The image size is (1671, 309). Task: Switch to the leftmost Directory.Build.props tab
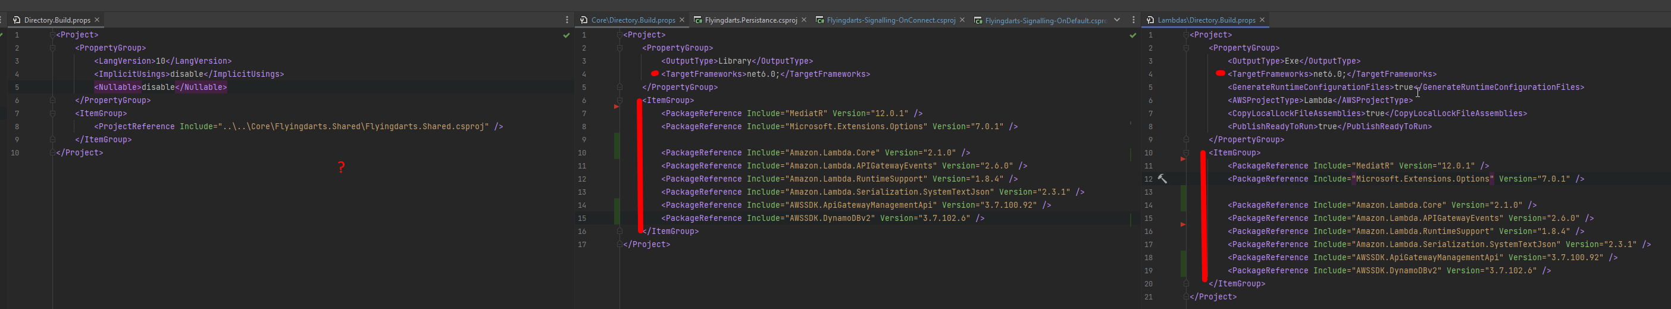pos(57,20)
